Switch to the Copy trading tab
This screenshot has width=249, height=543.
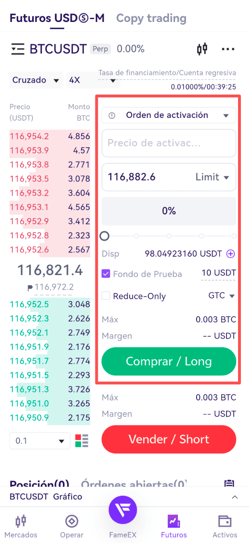[151, 18]
